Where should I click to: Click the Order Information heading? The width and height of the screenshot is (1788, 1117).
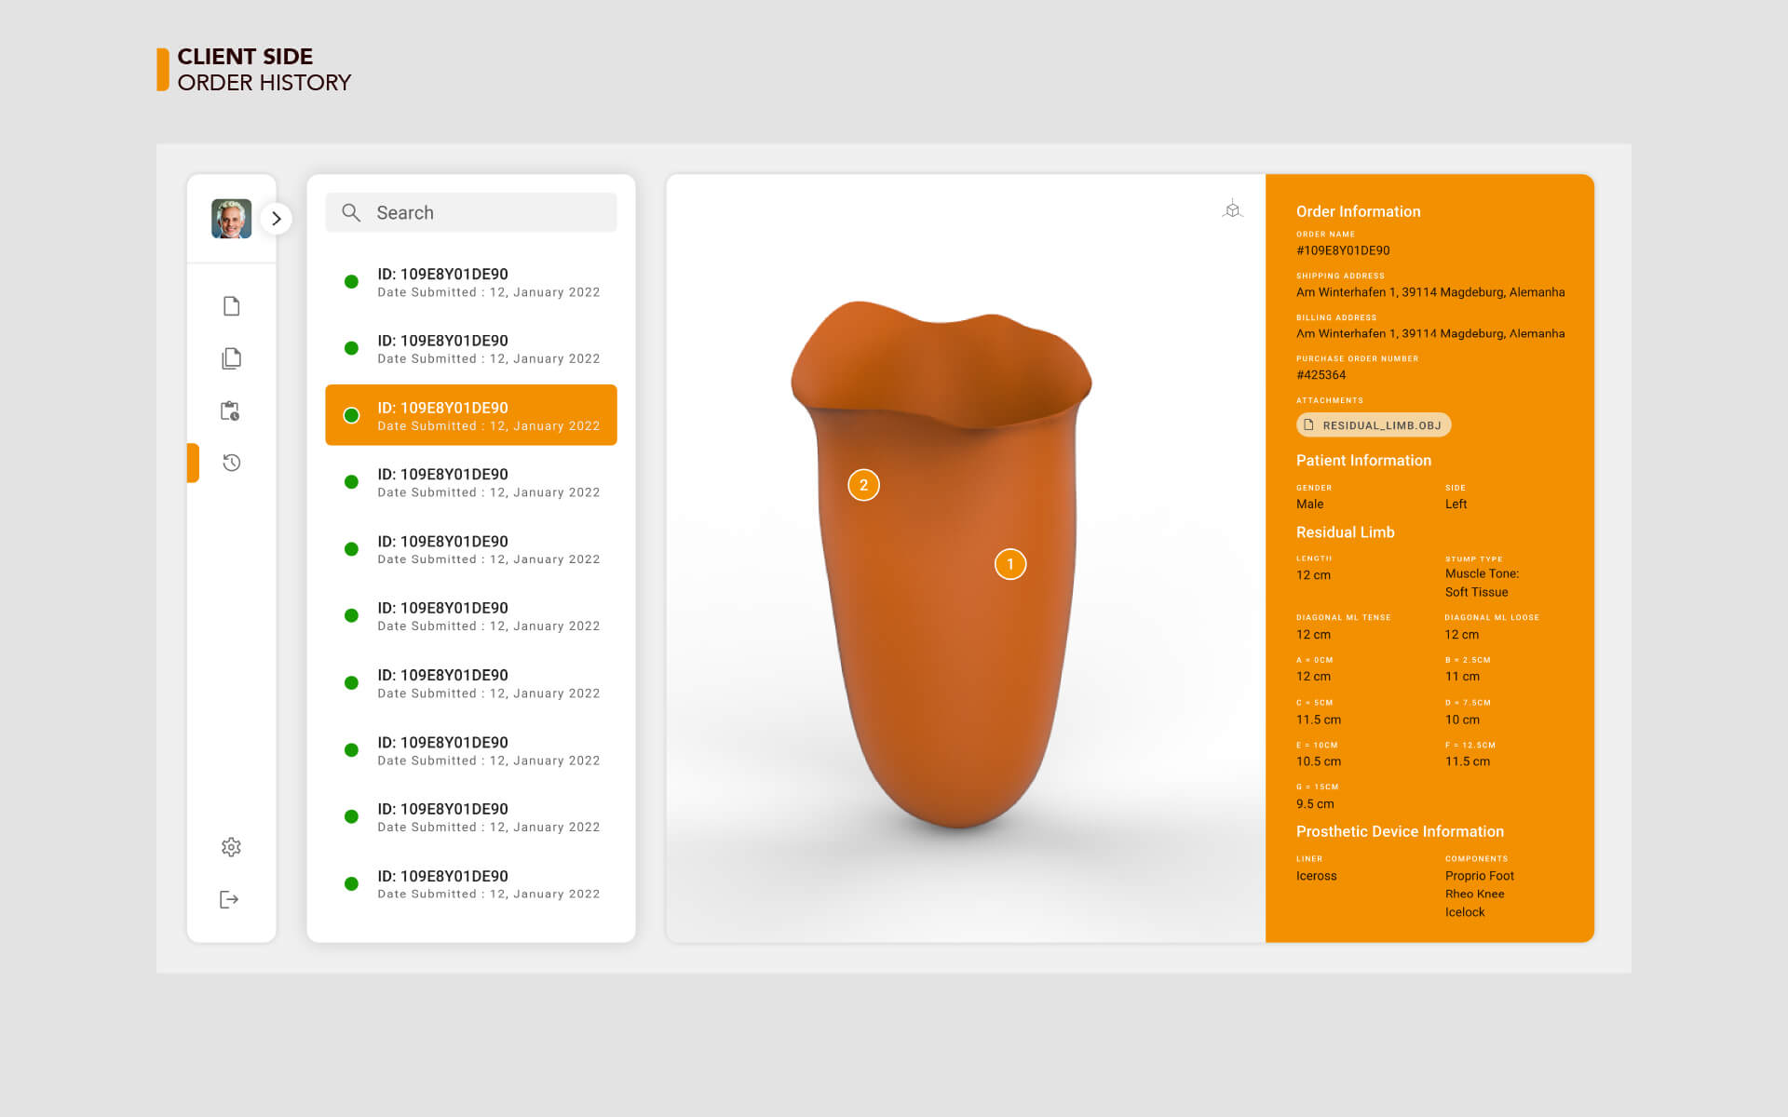point(1358,211)
